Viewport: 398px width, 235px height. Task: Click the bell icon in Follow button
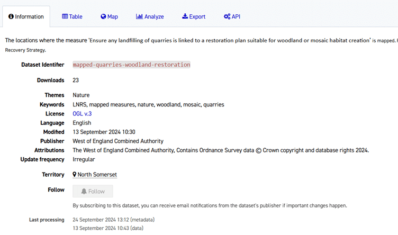pyautogui.click(x=84, y=192)
